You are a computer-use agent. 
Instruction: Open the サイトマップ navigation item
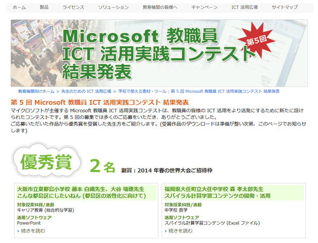(x=285, y=7)
